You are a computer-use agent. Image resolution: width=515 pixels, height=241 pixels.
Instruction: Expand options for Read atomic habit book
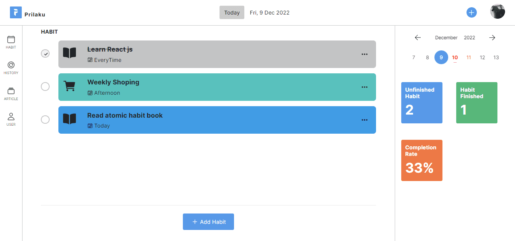364,120
